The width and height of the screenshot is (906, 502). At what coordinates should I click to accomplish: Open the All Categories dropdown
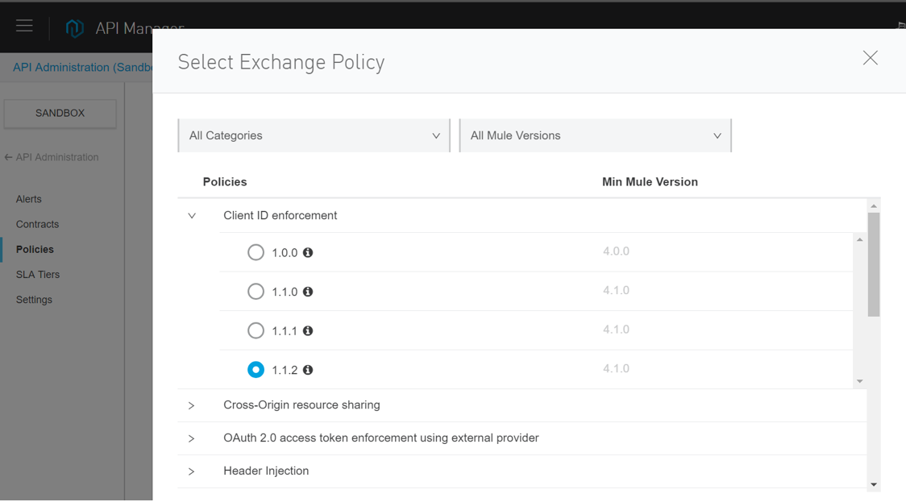[314, 135]
